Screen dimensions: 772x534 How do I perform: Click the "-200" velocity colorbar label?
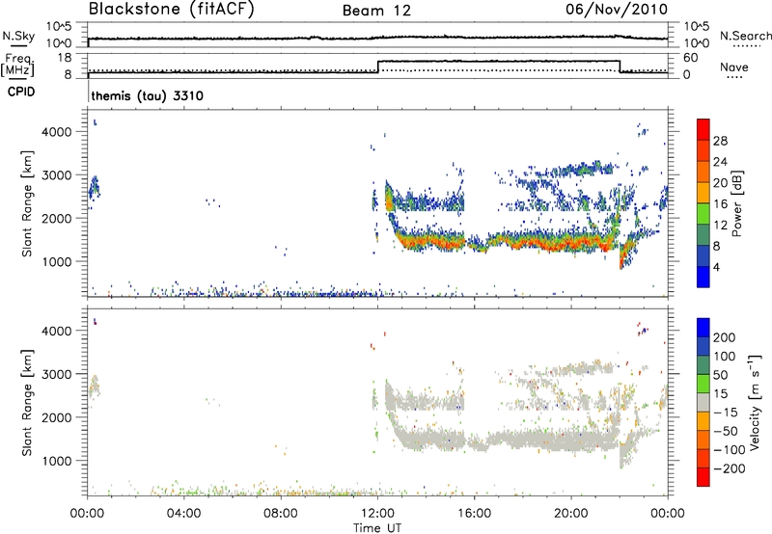point(730,468)
